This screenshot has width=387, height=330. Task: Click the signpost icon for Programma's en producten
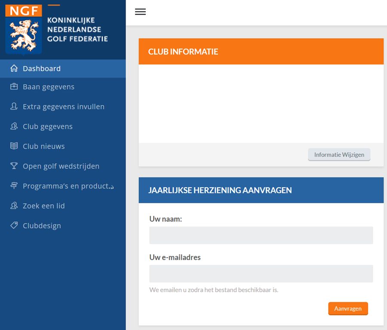point(14,186)
